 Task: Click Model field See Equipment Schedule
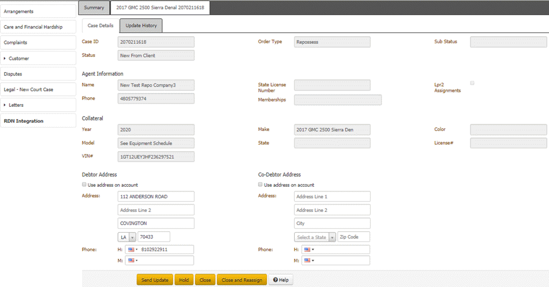tap(156, 143)
